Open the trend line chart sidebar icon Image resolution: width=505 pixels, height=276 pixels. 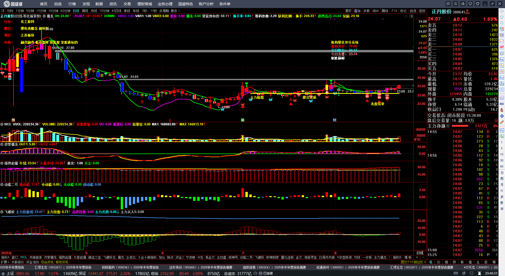point(502,41)
